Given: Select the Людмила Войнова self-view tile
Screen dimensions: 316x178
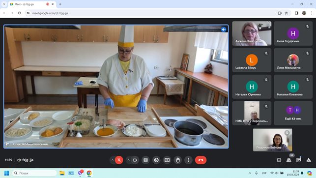Looking at the screenshot, I should (x=272, y=140).
